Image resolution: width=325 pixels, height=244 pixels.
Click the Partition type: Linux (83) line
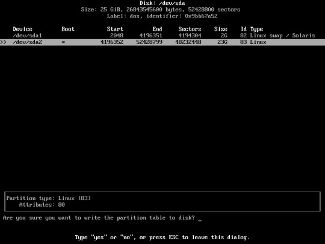[x=49, y=198]
